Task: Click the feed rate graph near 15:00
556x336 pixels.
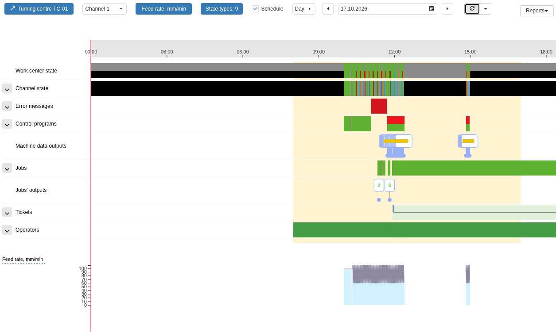Action: (x=468, y=285)
